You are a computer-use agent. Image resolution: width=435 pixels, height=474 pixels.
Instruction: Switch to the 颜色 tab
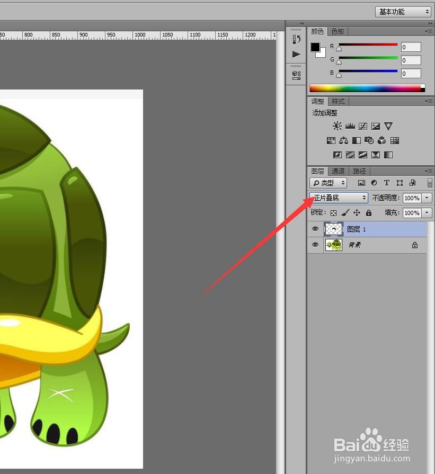click(x=317, y=31)
